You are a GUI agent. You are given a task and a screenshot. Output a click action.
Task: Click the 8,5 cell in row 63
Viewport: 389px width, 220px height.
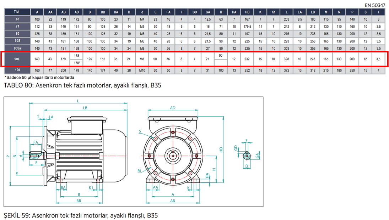[300, 19]
